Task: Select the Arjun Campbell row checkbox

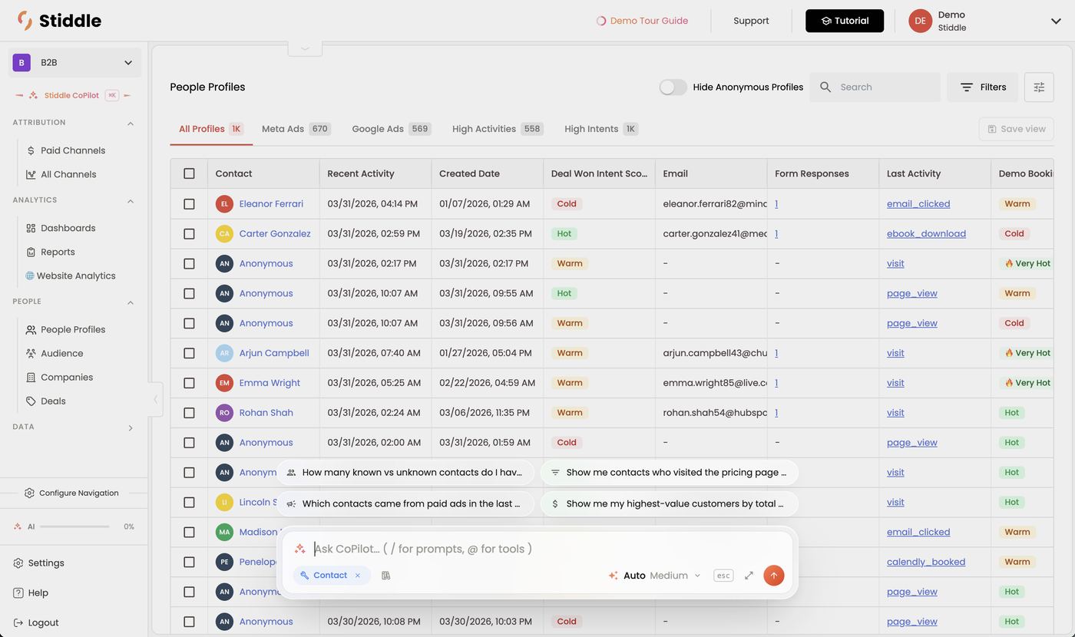Action: (189, 353)
